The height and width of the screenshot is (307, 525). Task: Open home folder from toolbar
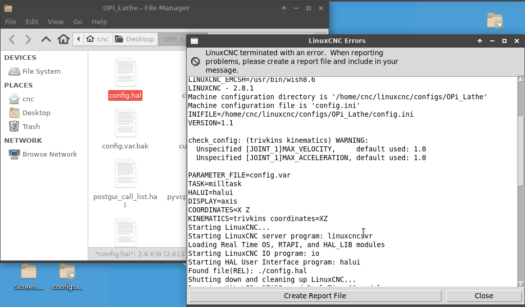point(63,39)
